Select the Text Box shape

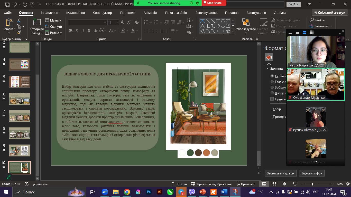202,21
